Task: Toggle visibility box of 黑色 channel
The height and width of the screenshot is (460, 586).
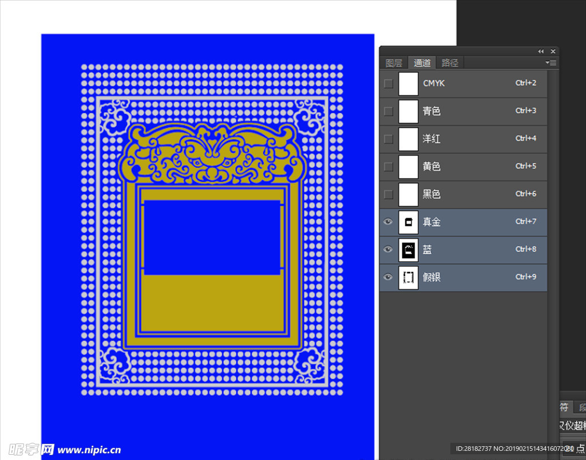Action: coord(389,194)
